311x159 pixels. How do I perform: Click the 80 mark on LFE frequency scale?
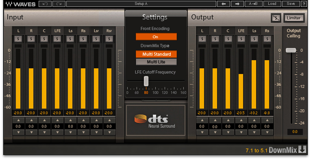pyautogui.click(x=146, y=92)
